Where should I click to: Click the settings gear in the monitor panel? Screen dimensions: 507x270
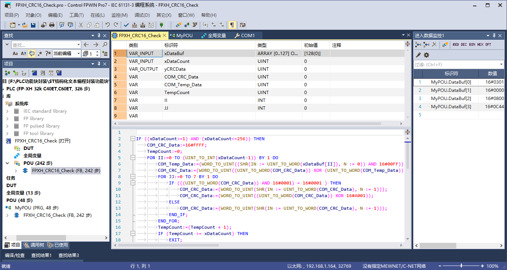[x=426, y=55]
